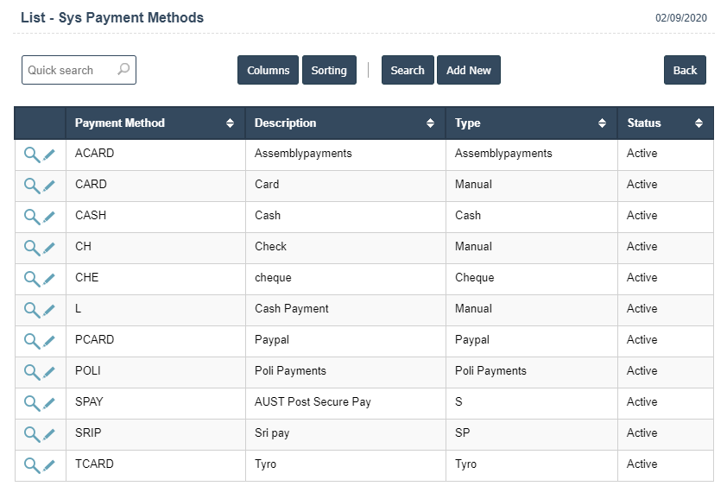Open view details magnifier for CASH
Viewport: 727px width, 486px height.
(x=31, y=217)
